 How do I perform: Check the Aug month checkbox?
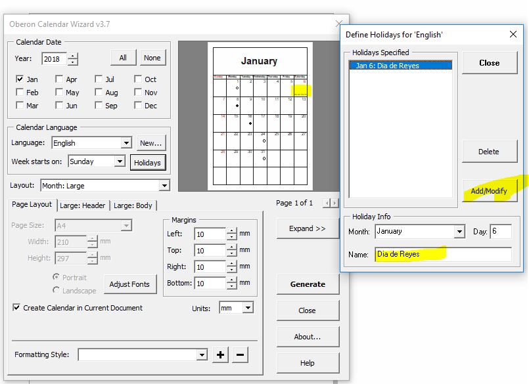(x=99, y=92)
